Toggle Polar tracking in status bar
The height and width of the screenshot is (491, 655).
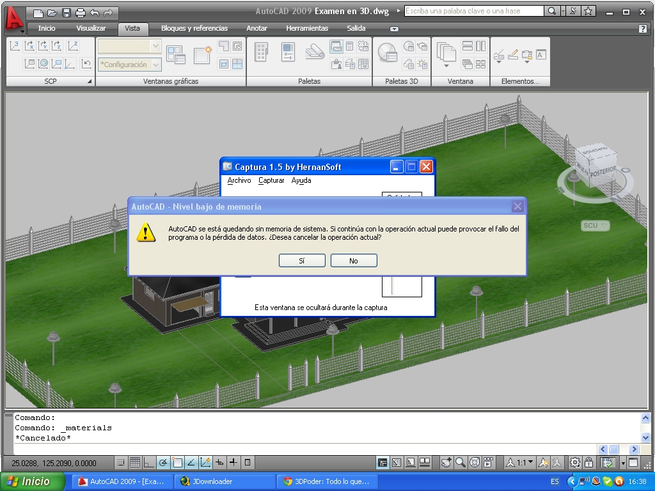tap(163, 462)
